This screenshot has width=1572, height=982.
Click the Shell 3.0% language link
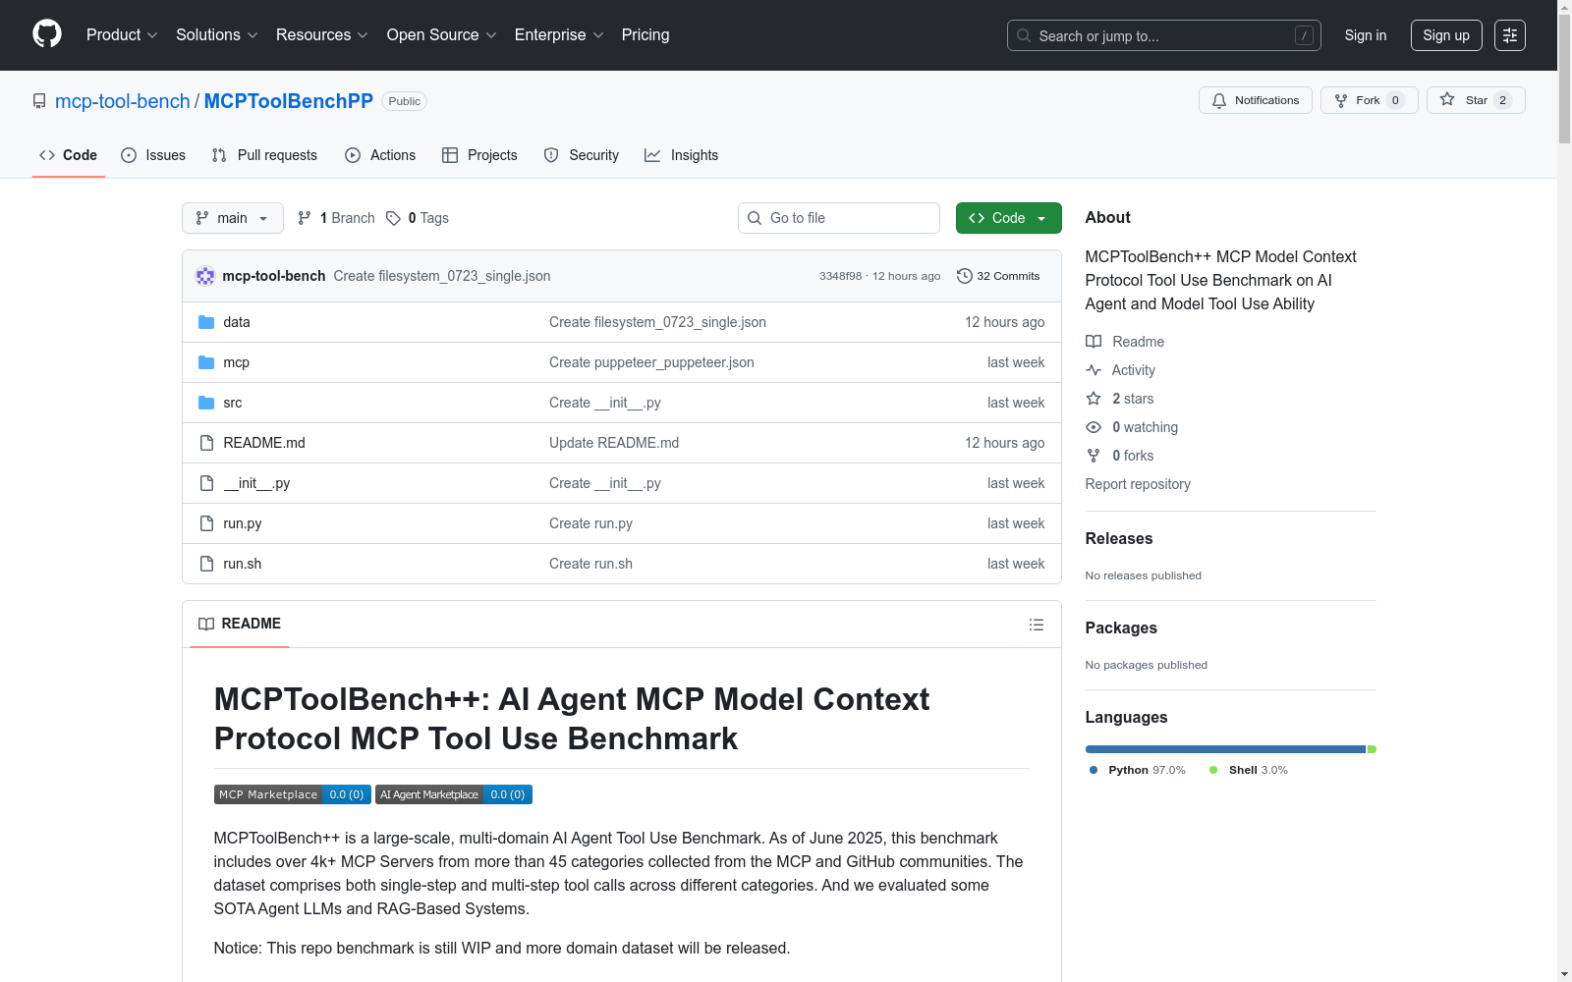click(x=1249, y=770)
